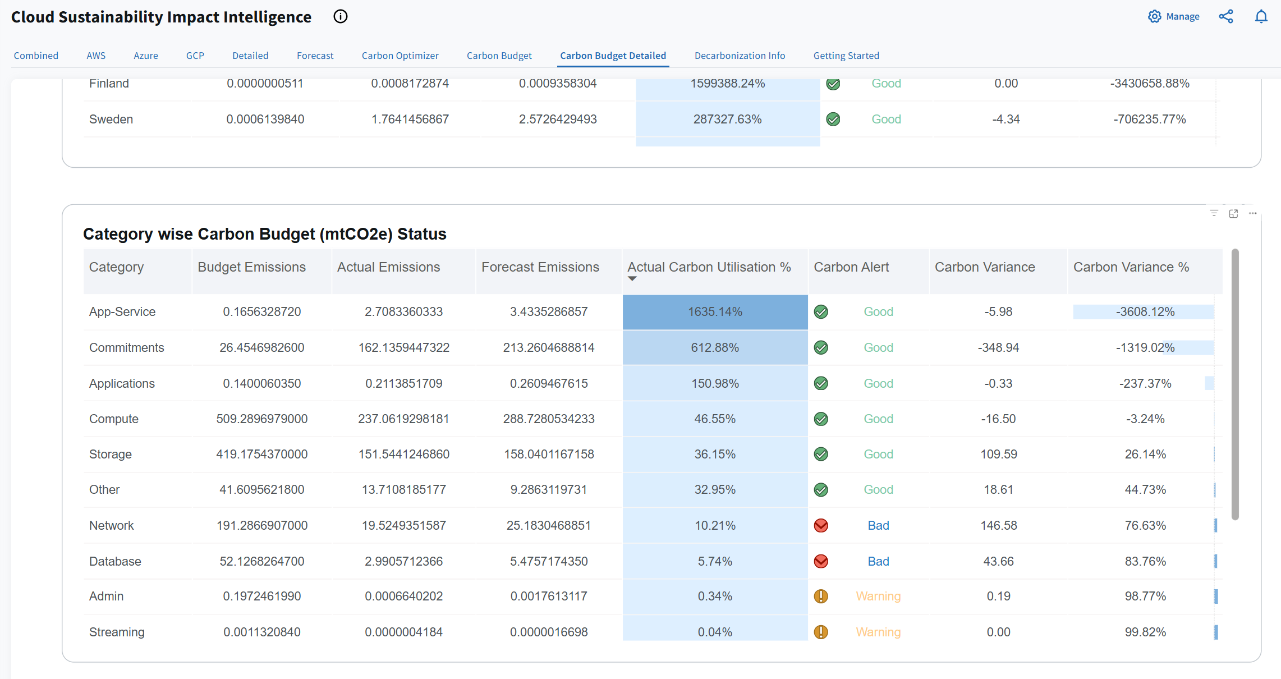
Task: Sort by the Budget Emissions column header
Action: (x=251, y=267)
